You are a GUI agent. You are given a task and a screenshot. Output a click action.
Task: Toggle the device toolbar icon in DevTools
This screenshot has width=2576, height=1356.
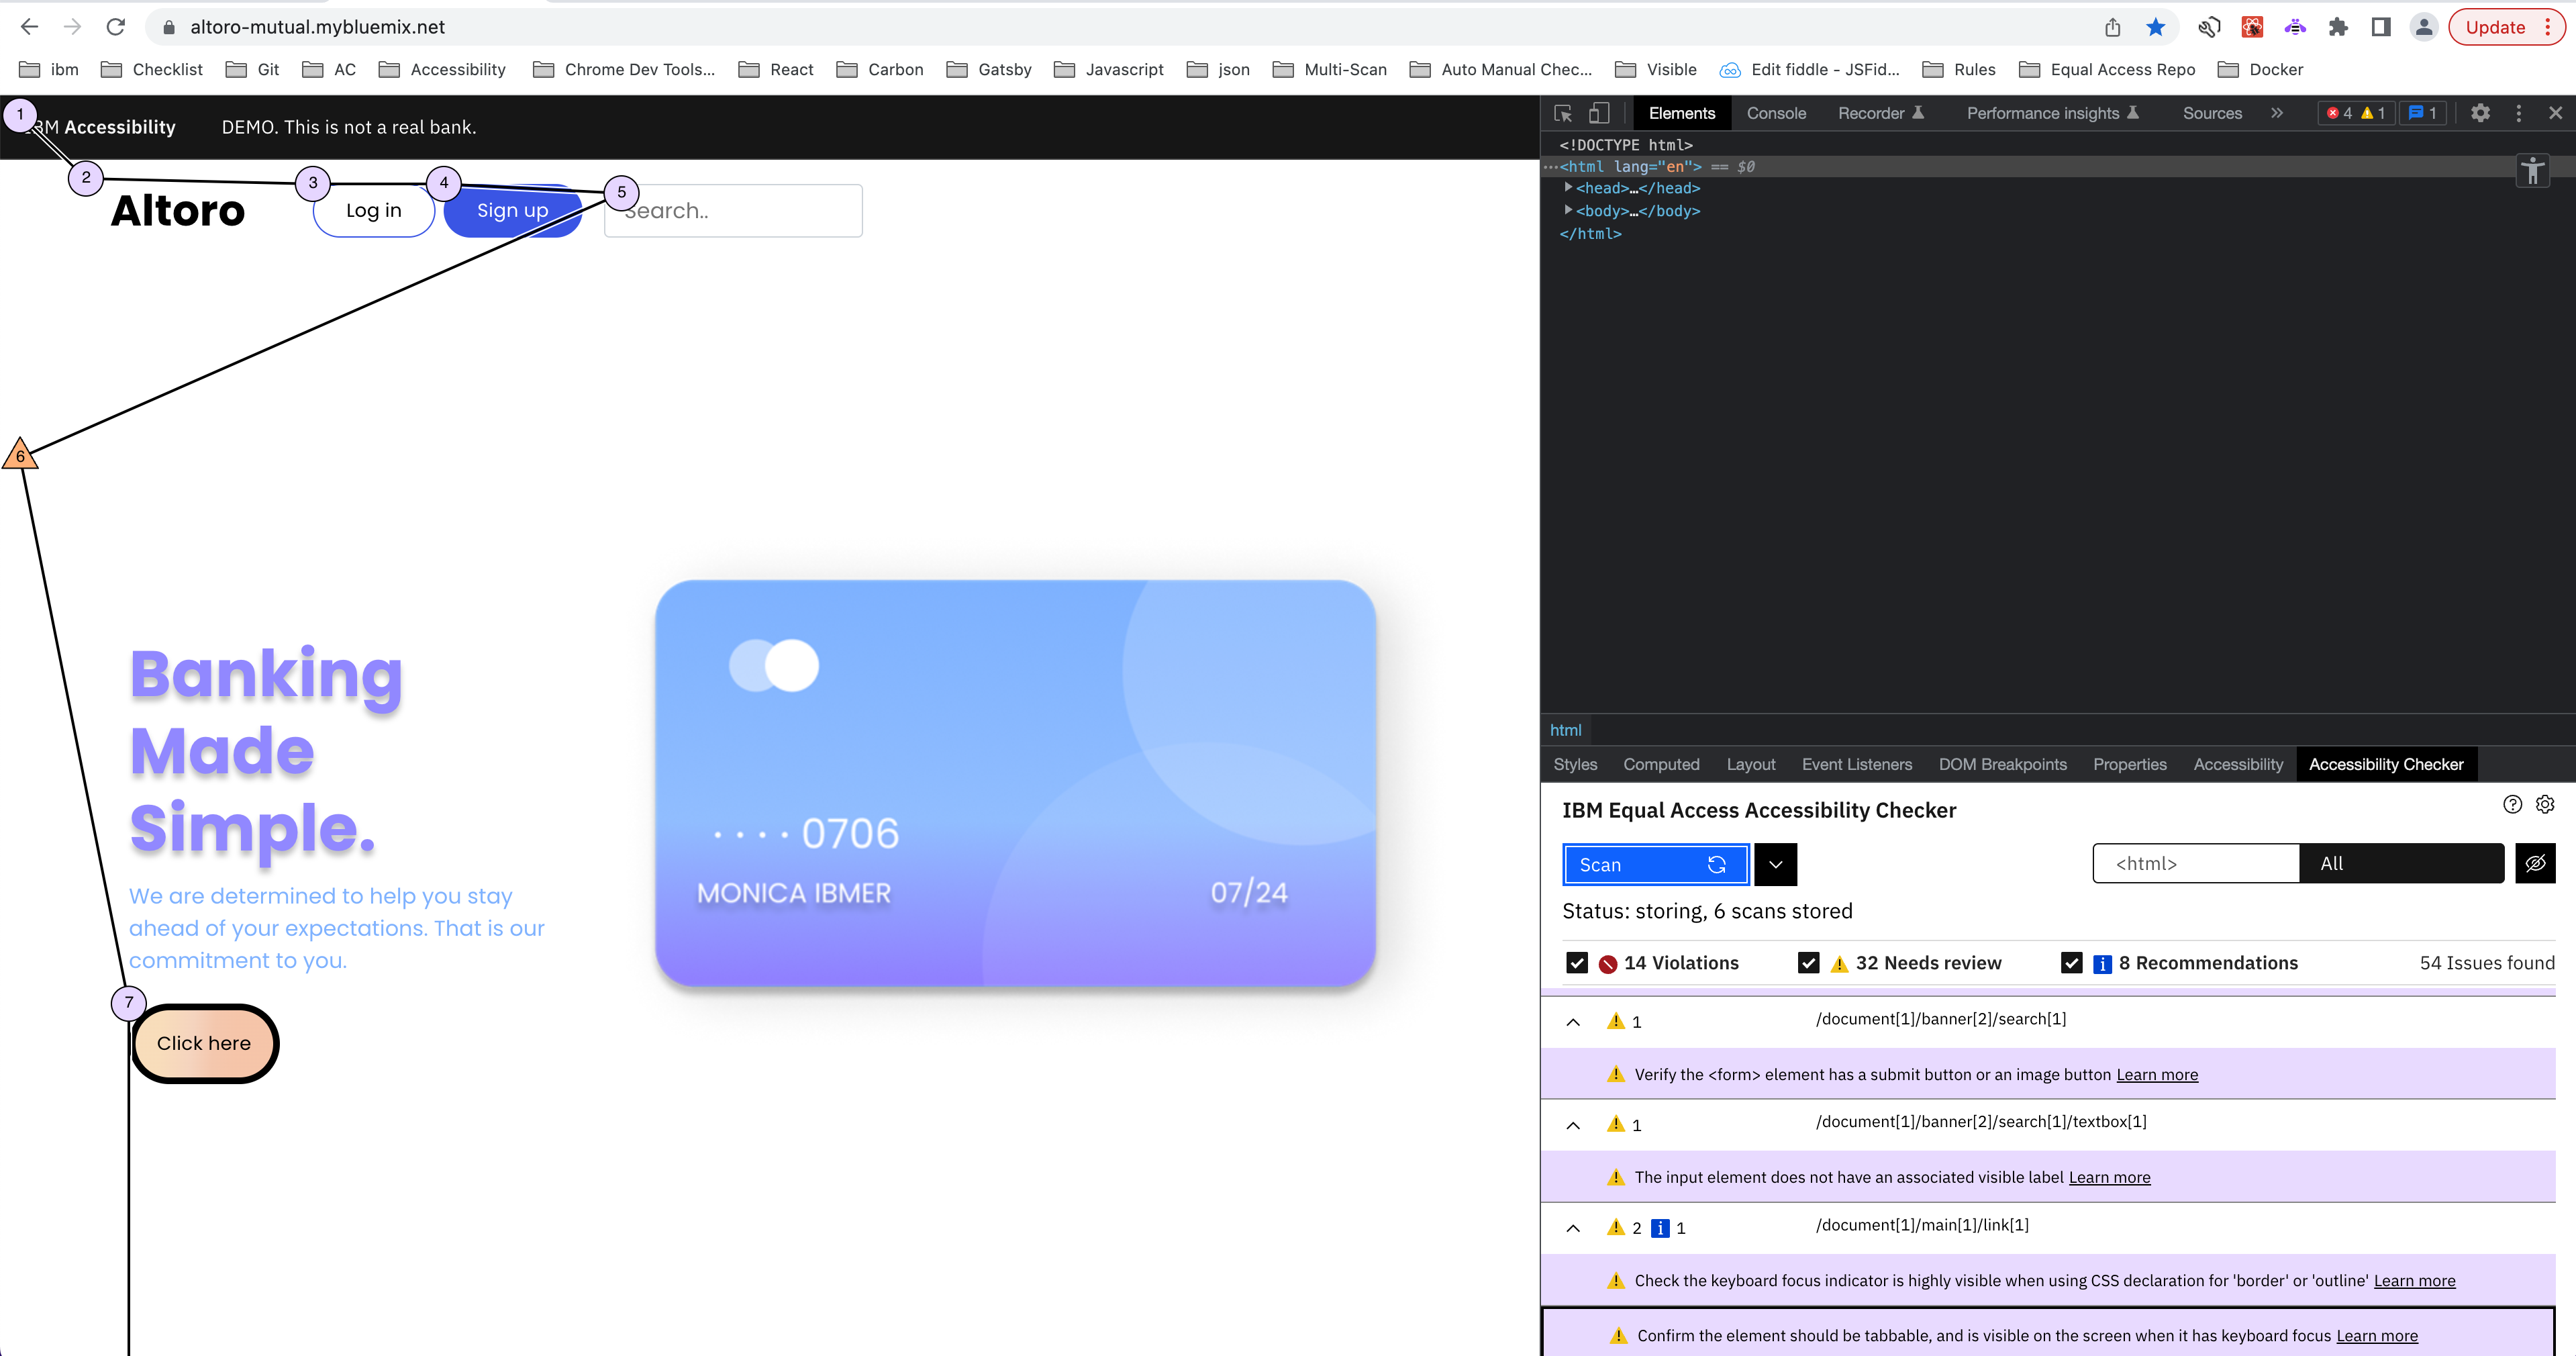point(1599,113)
